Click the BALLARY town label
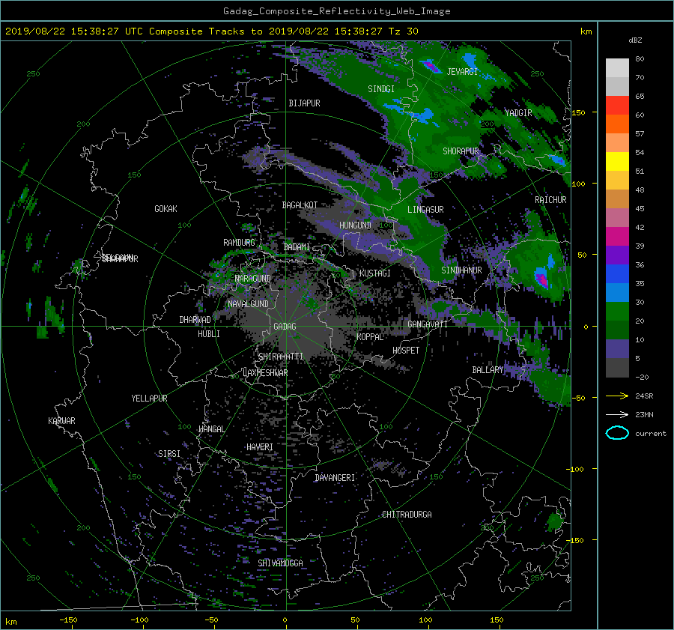 [x=488, y=370]
